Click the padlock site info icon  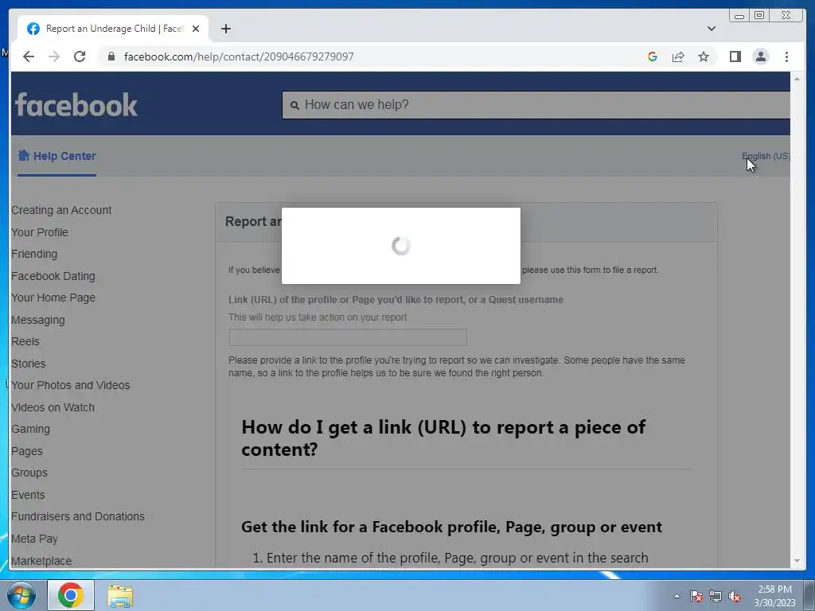coord(111,56)
